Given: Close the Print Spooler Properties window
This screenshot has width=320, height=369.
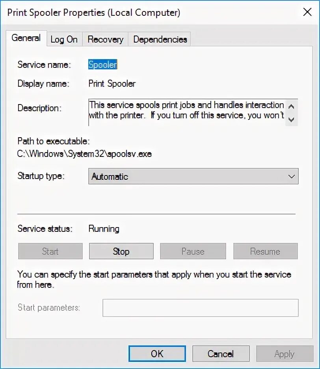Looking at the screenshot, I should [x=307, y=12].
